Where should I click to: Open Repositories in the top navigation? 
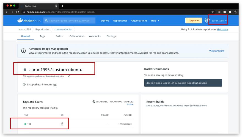pyautogui.click(x=120, y=21)
